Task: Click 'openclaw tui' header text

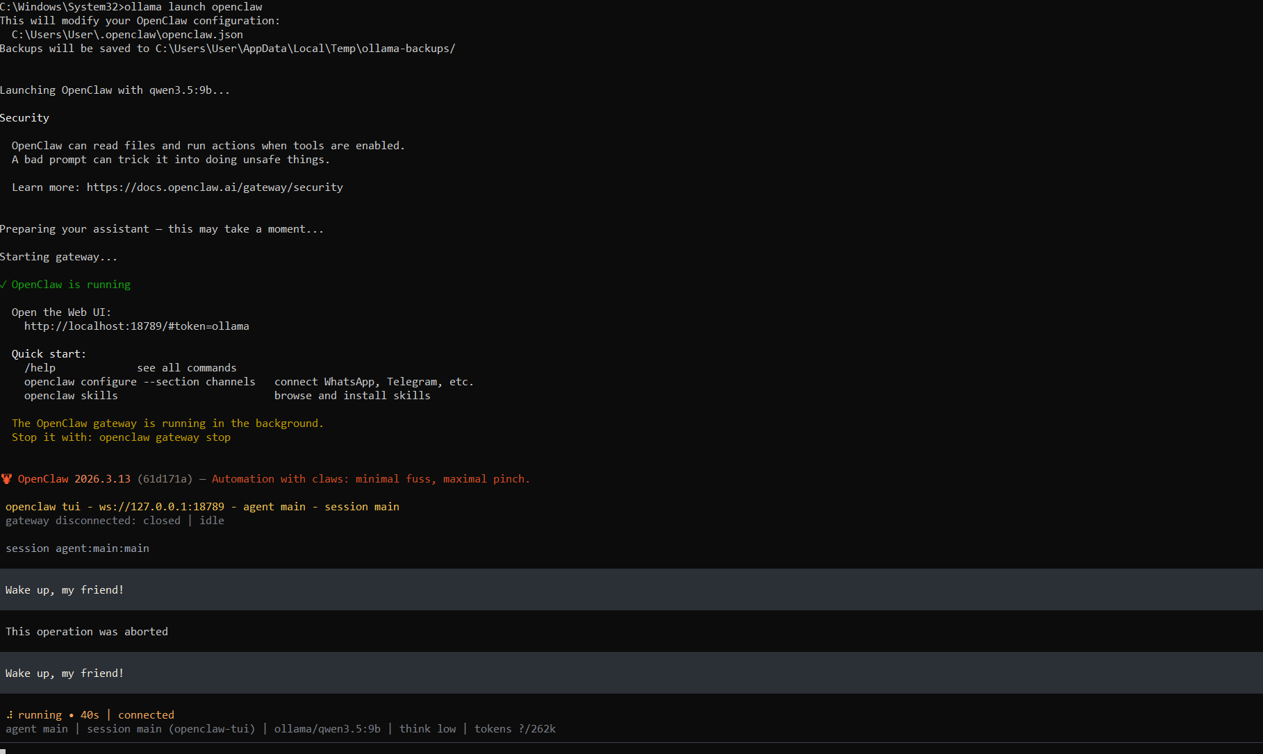Action: pyautogui.click(x=43, y=507)
